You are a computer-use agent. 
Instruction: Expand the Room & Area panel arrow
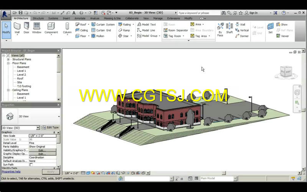[x=188, y=40]
